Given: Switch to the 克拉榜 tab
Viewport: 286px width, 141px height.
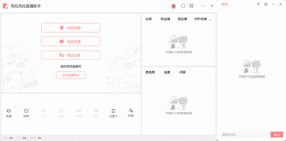Looking at the screenshot, I should point(182,19).
